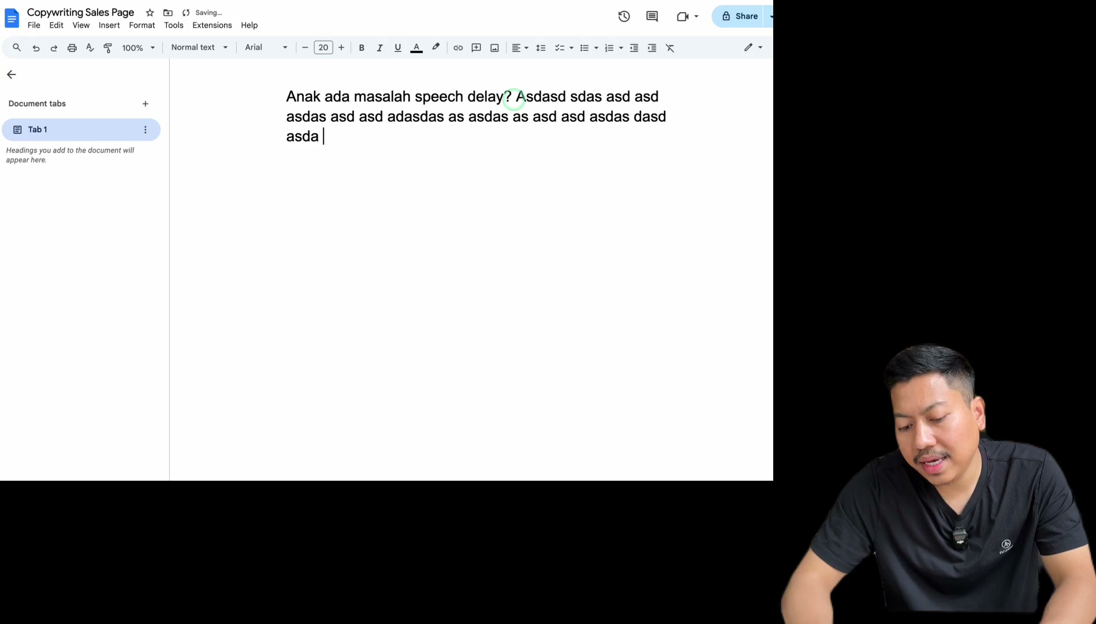
Task: Redo the last action
Action: pyautogui.click(x=54, y=48)
